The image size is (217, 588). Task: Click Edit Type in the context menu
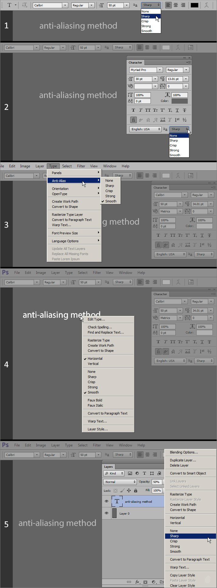pyautogui.click(x=96, y=319)
